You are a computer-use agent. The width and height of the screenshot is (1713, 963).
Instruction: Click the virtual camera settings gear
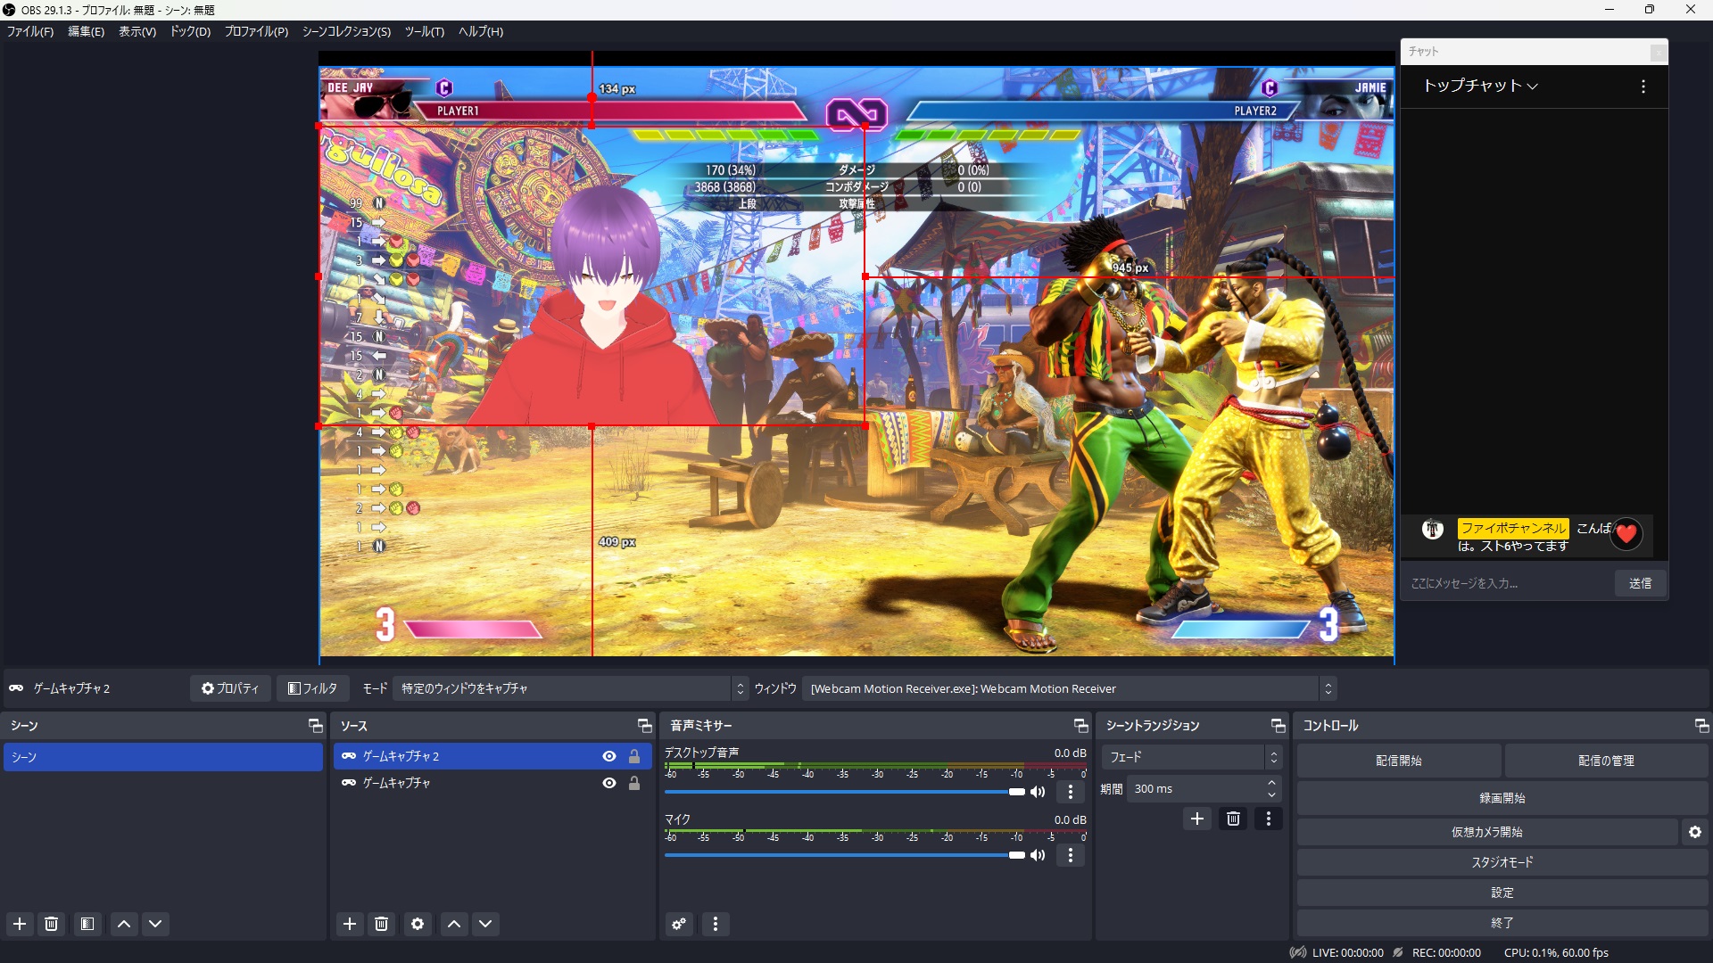(1694, 832)
